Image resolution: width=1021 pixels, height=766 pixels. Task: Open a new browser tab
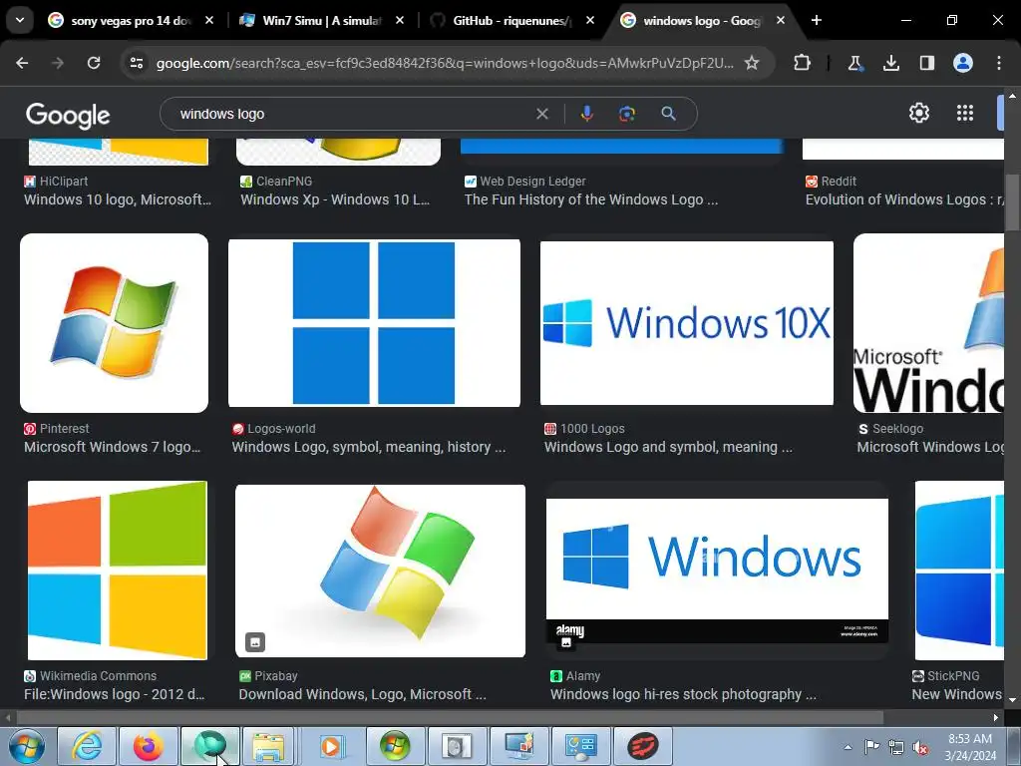(x=816, y=20)
